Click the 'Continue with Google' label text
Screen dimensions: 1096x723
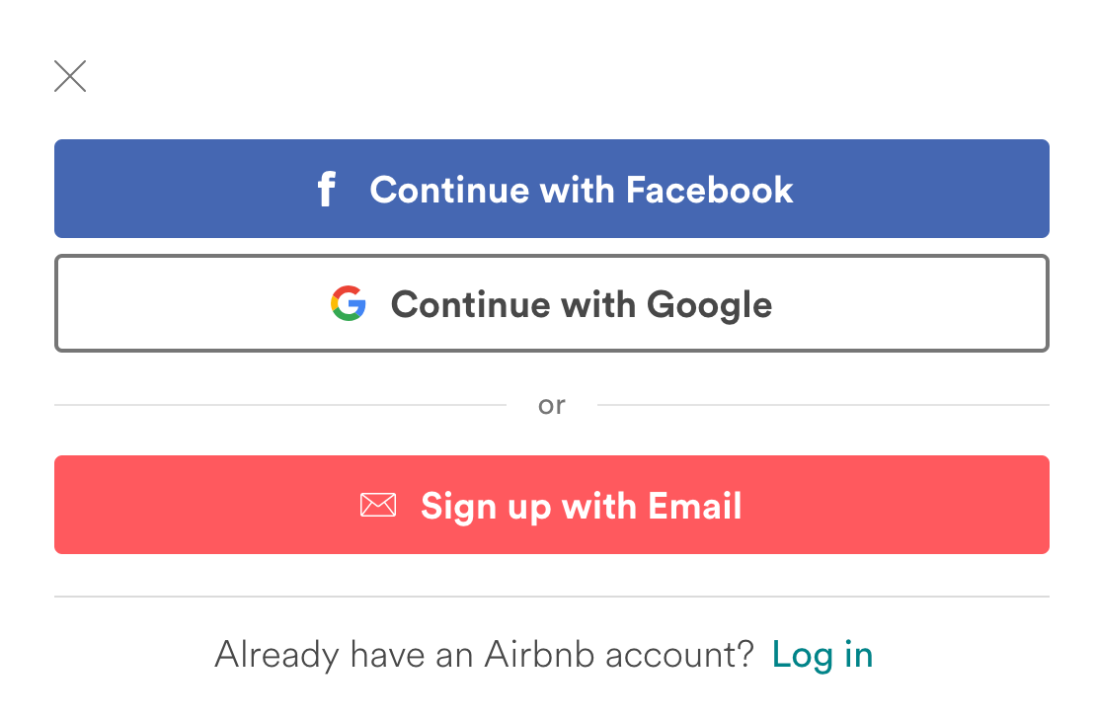582,305
